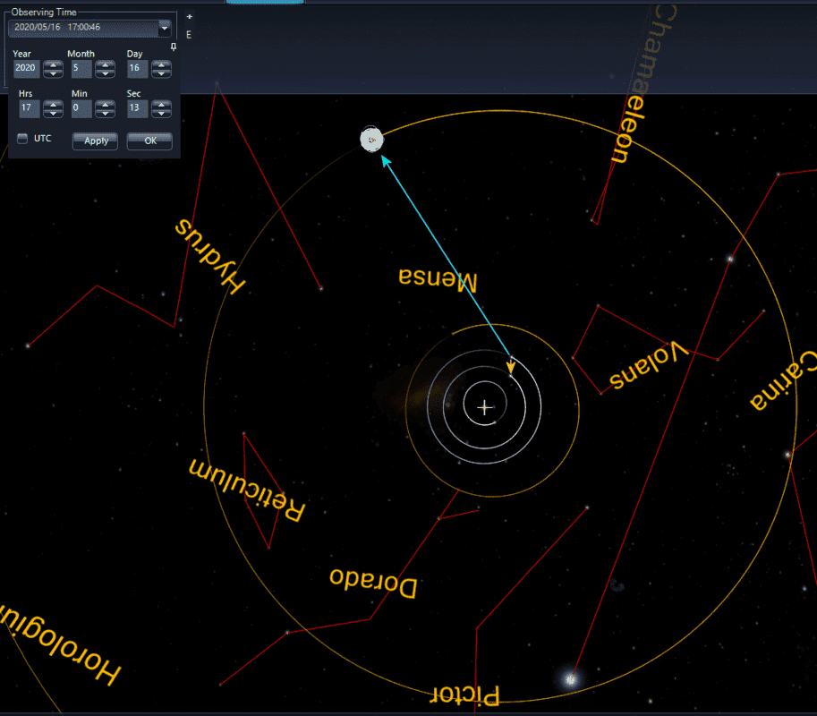Click the white crosshair at circles' center

[484, 408]
